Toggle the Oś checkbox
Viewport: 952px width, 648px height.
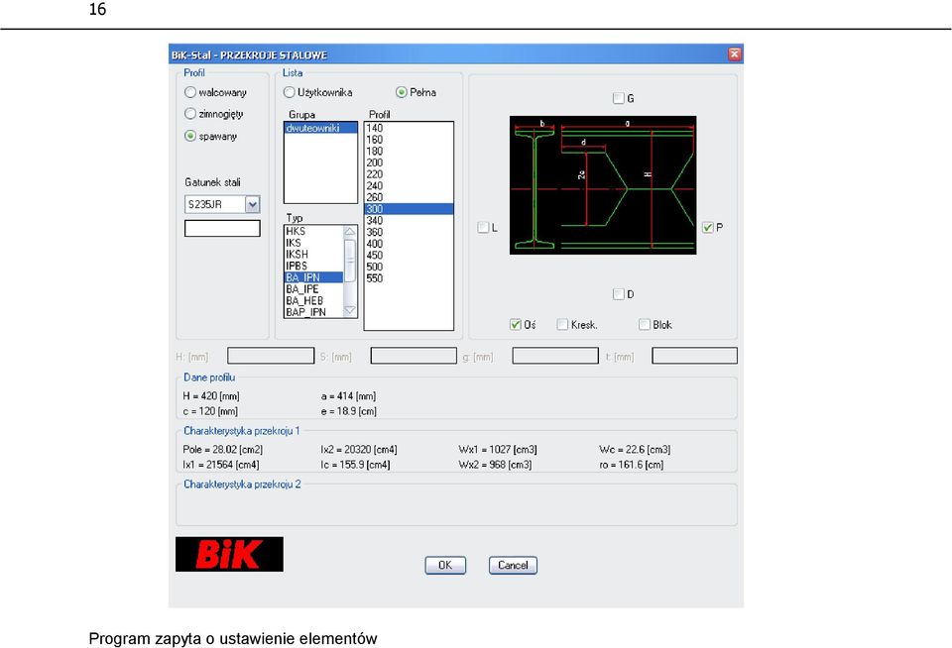[516, 325]
